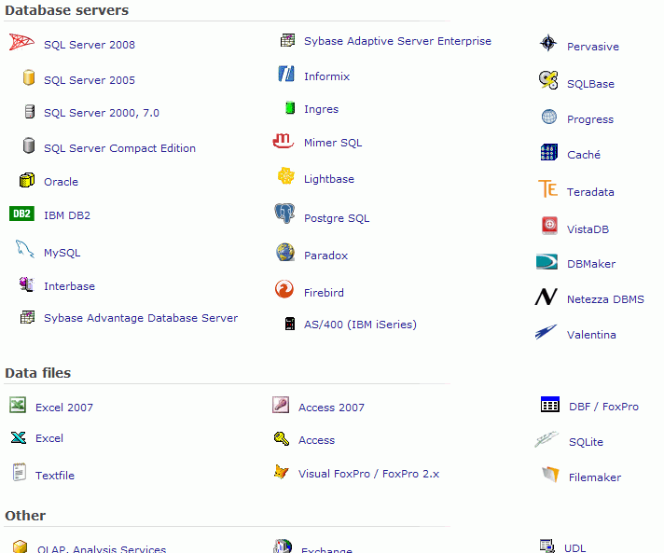Image resolution: width=664 pixels, height=553 pixels.
Task: Open the Excel 2007 link
Action: (64, 408)
